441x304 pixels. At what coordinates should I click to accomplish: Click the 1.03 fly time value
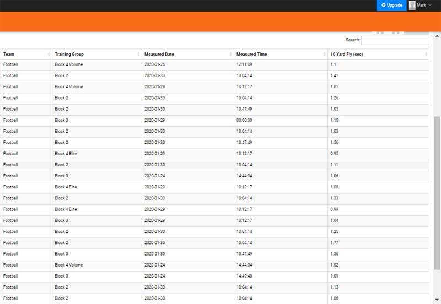[334, 131]
